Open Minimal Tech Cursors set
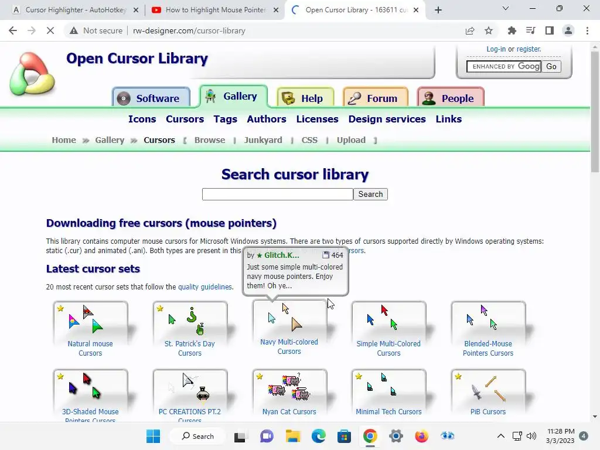The width and height of the screenshot is (600, 450). 389,393
